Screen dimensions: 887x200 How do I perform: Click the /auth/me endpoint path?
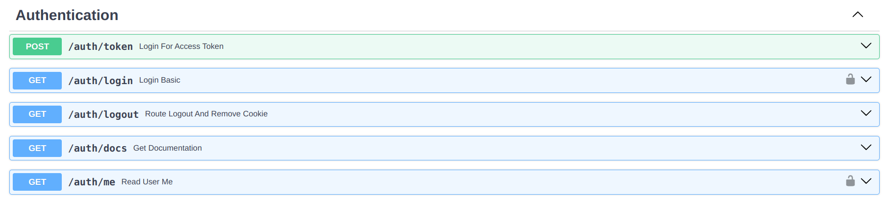pyautogui.click(x=92, y=182)
